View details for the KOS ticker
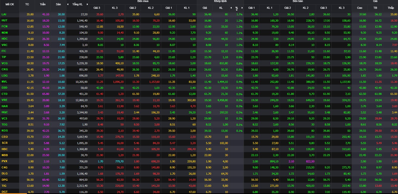The width and height of the screenshot is (398, 194). [x=5, y=131]
